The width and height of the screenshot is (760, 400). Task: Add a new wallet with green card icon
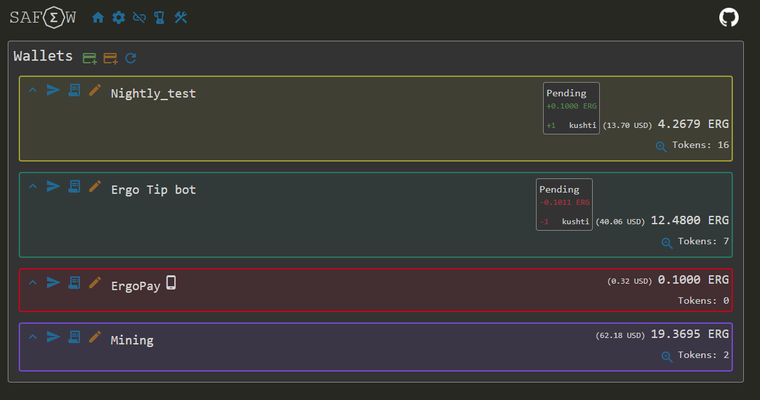(x=90, y=59)
